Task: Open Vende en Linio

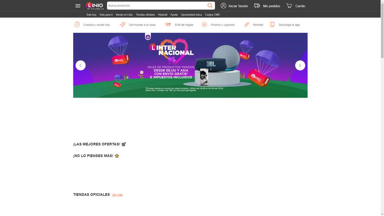Action: point(124,15)
